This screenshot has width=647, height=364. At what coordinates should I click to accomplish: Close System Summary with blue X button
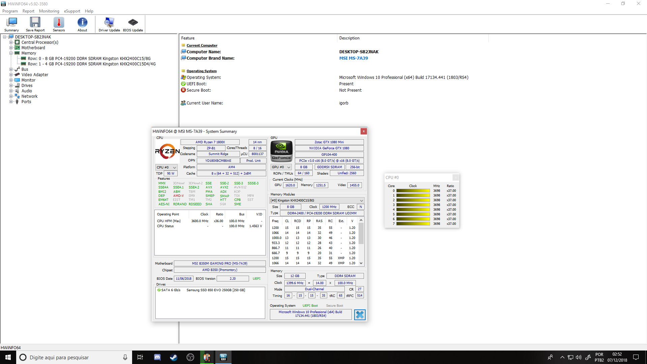coord(360,315)
